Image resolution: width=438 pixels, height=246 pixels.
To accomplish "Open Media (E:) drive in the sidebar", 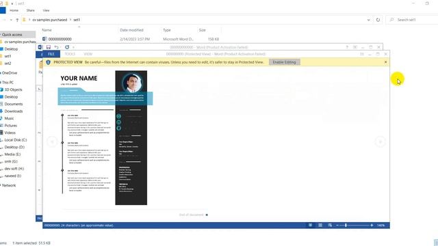I will [12, 154].
